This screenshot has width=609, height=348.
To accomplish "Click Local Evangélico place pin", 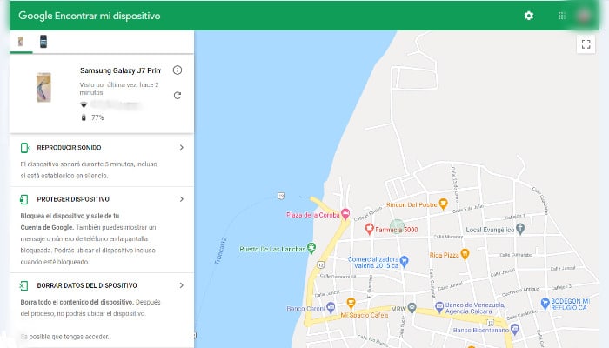I will coord(520,229).
